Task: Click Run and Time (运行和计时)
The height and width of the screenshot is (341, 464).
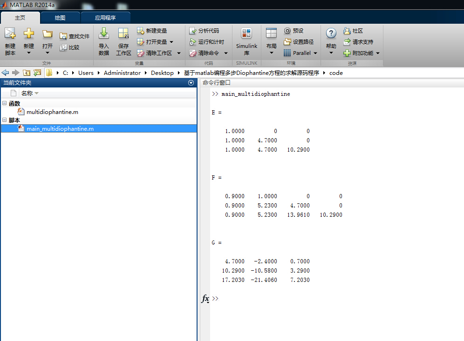Action: coord(207,42)
